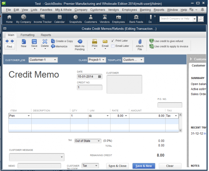Click Save & Close button
Screen dimensions: 209x171
pos(117,166)
